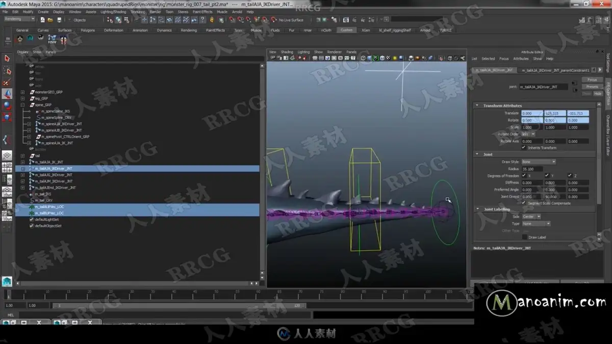Toggle Degrees of Freedom Y checkbox

click(x=546, y=176)
